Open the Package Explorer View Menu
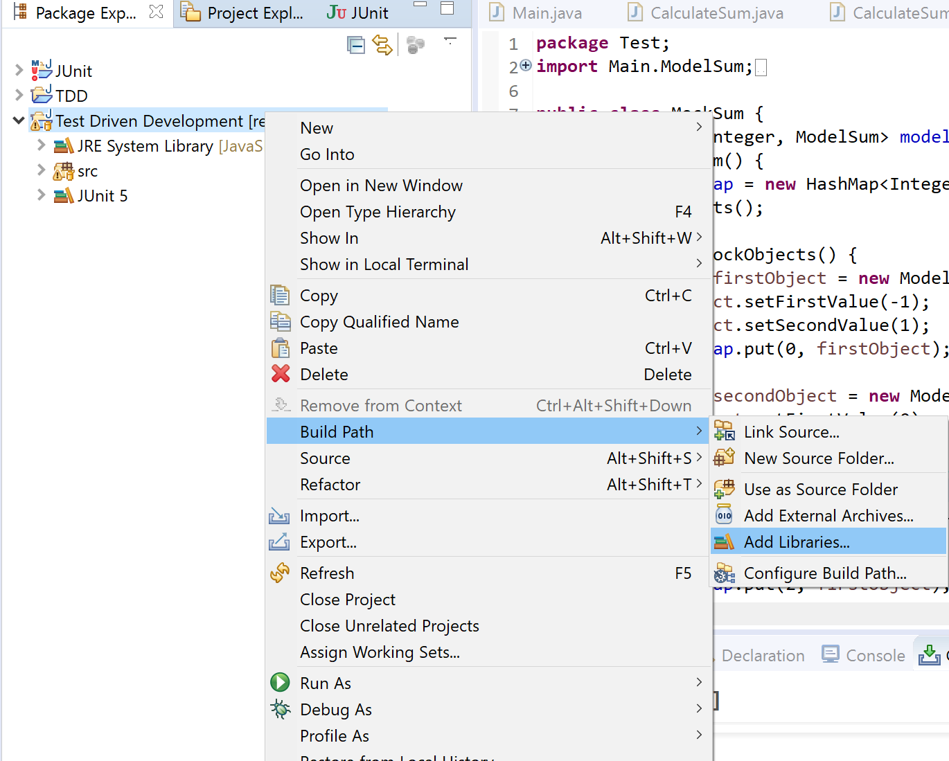Image resolution: width=949 pixels, height=761 pixels. [x=450, y=42]
